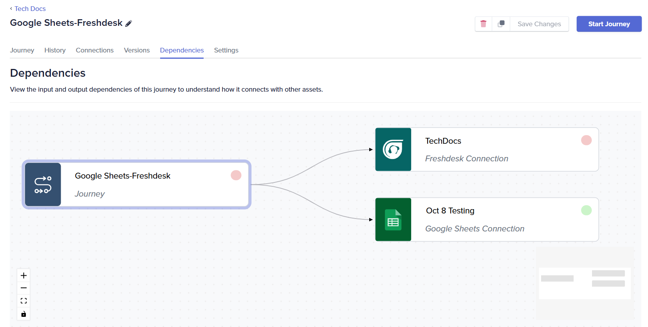Click red status dot on TechDocs node
Viewport: 648px width, 327px height.
click(x=586, y=140)
